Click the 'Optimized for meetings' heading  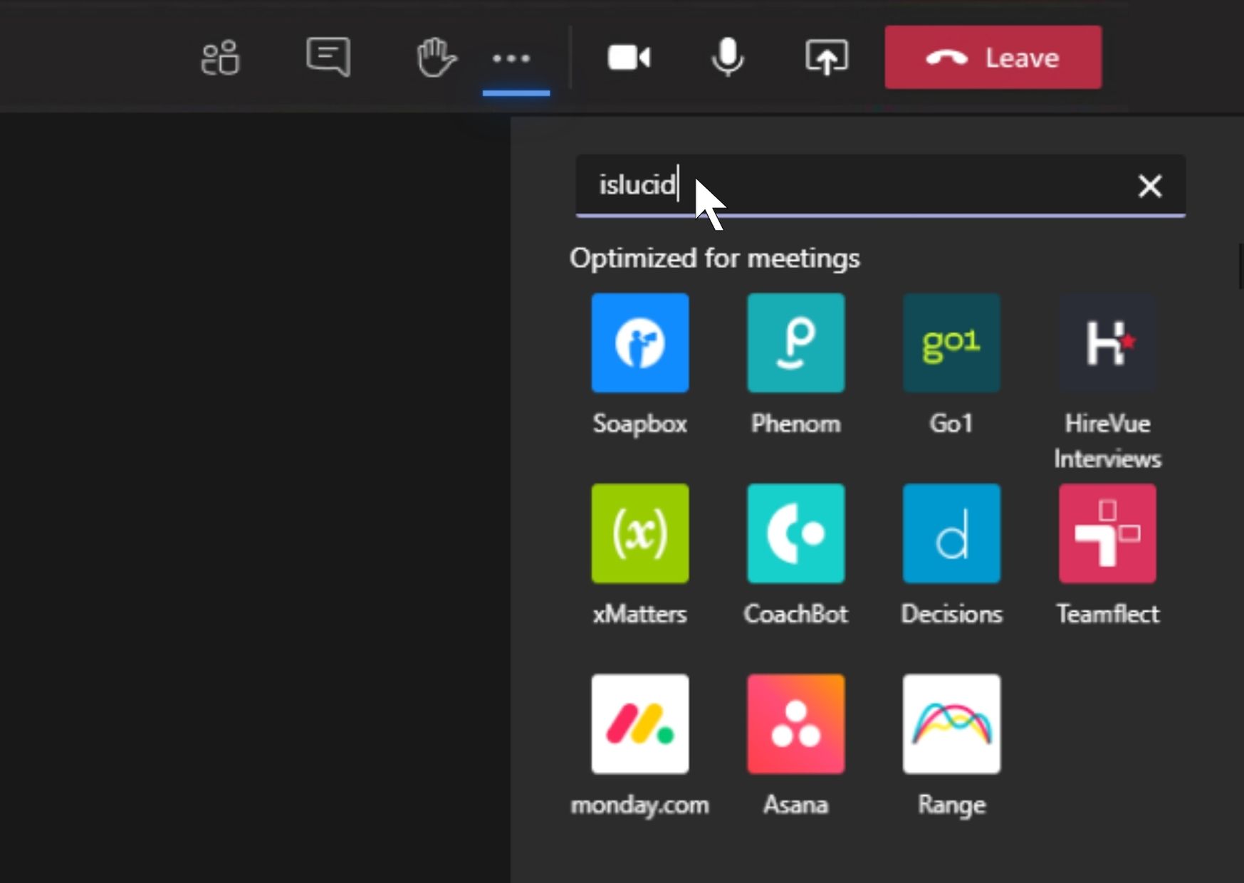click(714, 258)
